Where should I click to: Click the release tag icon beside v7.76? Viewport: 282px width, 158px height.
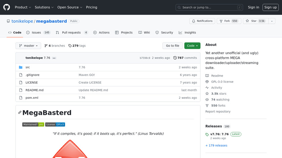207,135
